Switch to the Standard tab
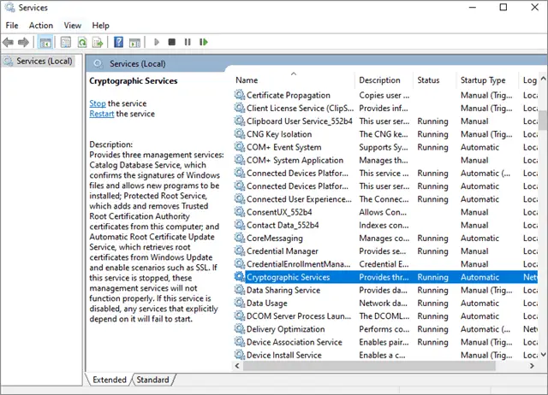The height and width of the screenshot is (395, 548). click(x=152, y=380)
